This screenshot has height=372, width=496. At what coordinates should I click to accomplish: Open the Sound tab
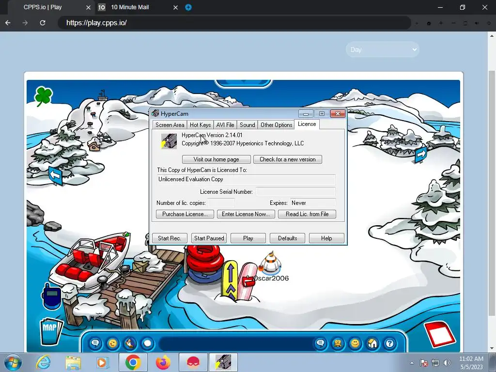pos(248,125)
